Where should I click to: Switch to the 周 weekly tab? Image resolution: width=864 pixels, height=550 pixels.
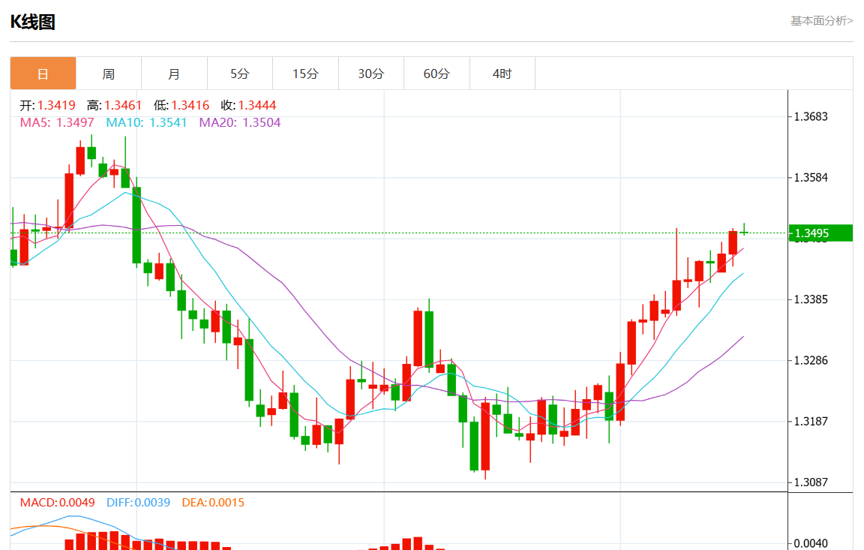109,74
